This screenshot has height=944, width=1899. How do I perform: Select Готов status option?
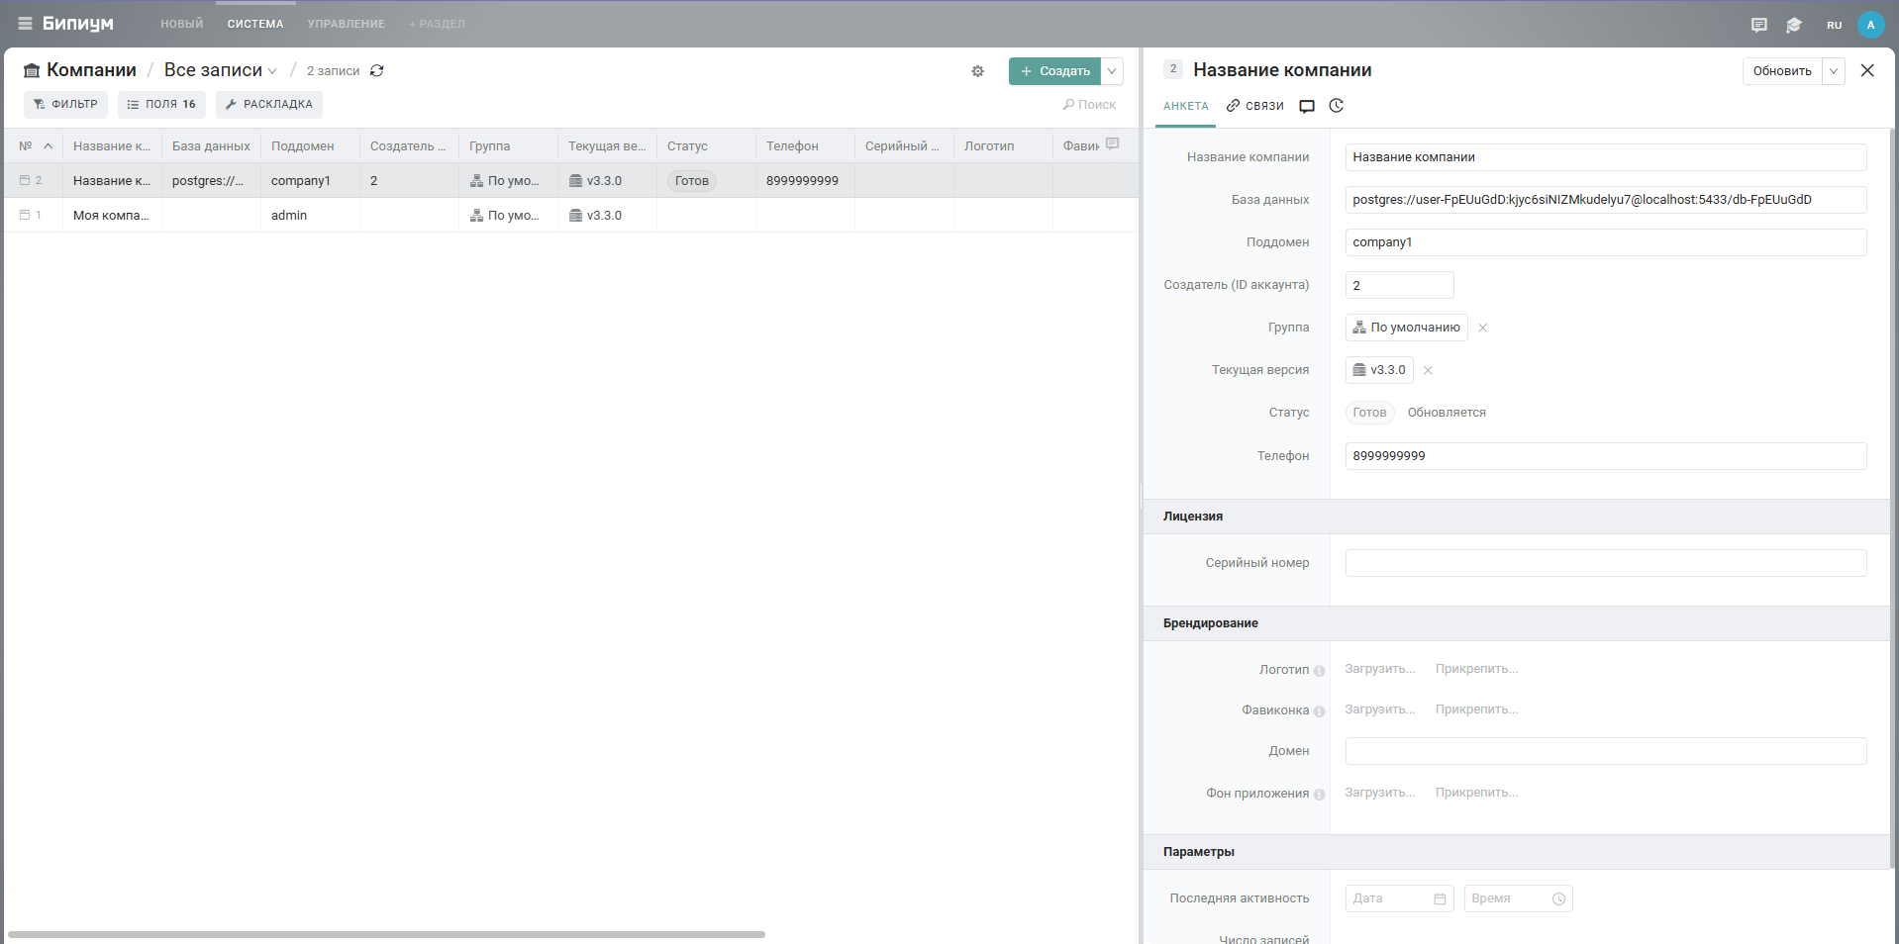(x=1369, y=413)
